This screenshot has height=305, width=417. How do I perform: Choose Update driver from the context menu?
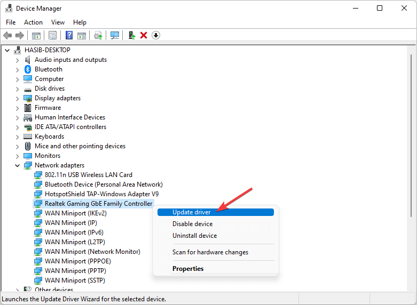(x=192, y=212)
